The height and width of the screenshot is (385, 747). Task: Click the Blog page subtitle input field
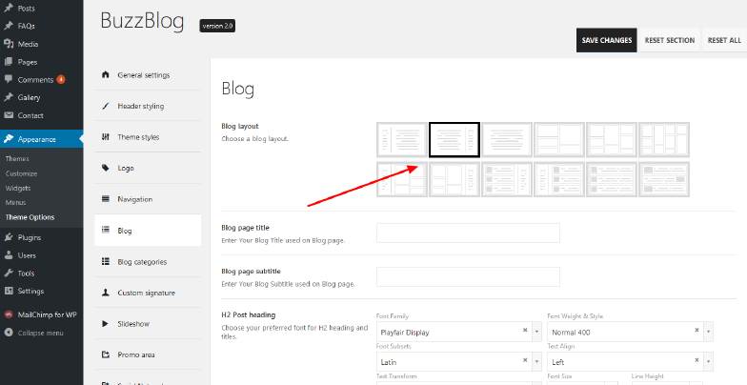(x=469, y=276)
